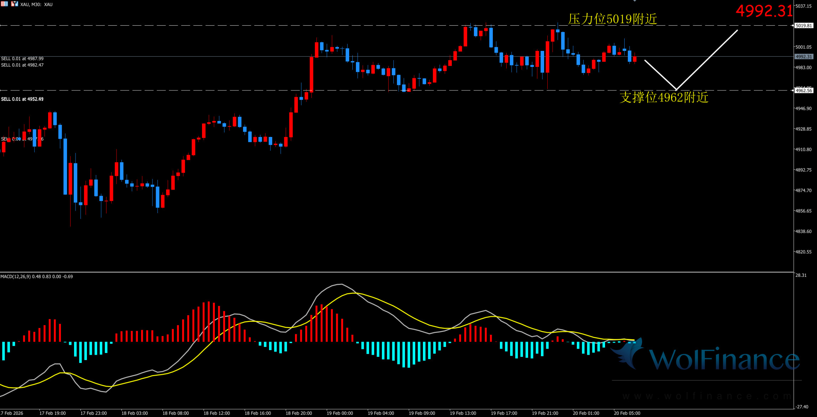Select the 4962.56 support price tag
The width and height of the screenshot is (817, 417).
[x=804, y=90]
